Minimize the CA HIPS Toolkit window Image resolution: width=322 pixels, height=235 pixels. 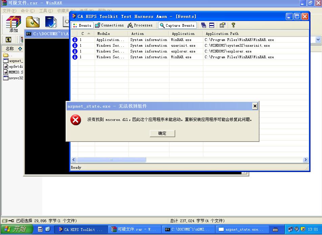coord(289,17)
